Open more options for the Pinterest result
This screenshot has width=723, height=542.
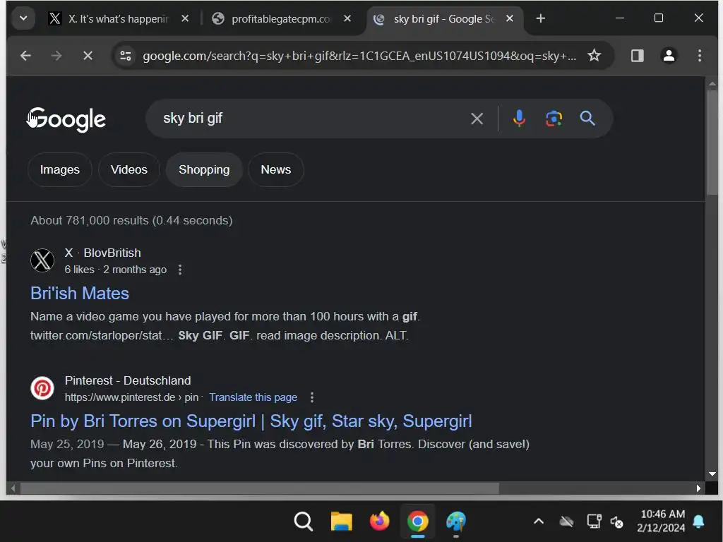[x=312, y=397]
